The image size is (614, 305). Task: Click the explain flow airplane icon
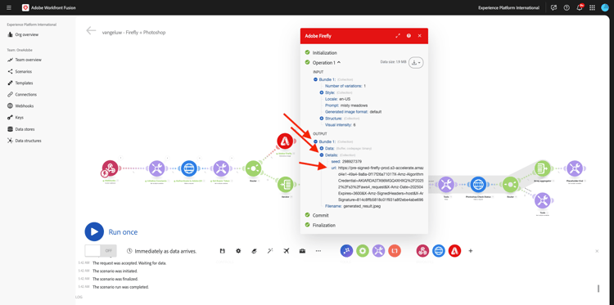287,251
